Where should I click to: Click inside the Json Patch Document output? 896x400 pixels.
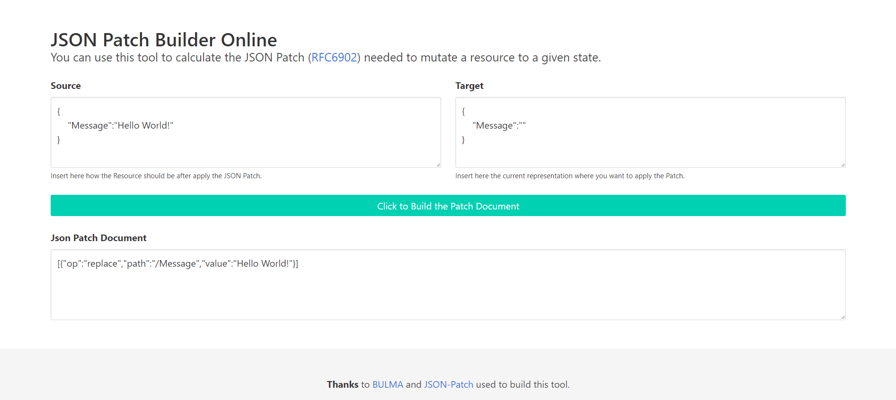pyautogui.click(x=448, y=285)
